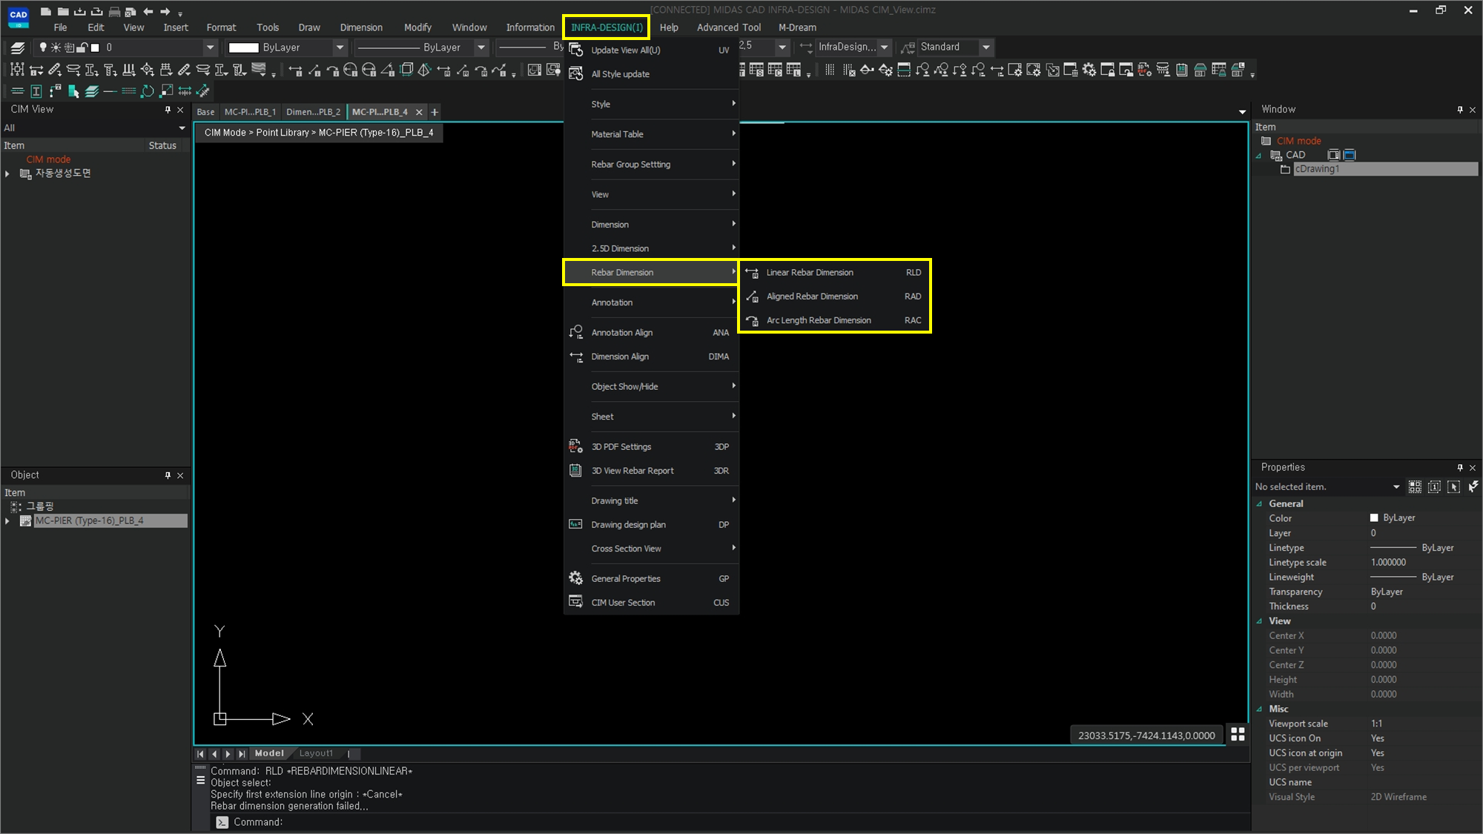
Task: Click the select objects cursor icon in Properties
Action: point(1453,486)
